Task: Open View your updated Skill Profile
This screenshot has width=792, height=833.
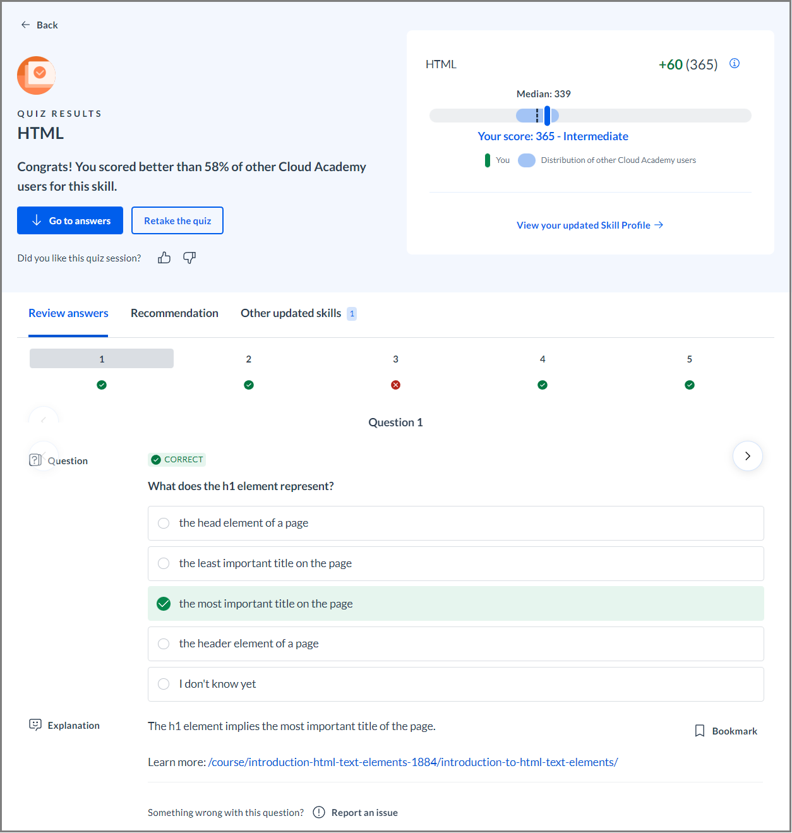Action: (x=590, y=225)
